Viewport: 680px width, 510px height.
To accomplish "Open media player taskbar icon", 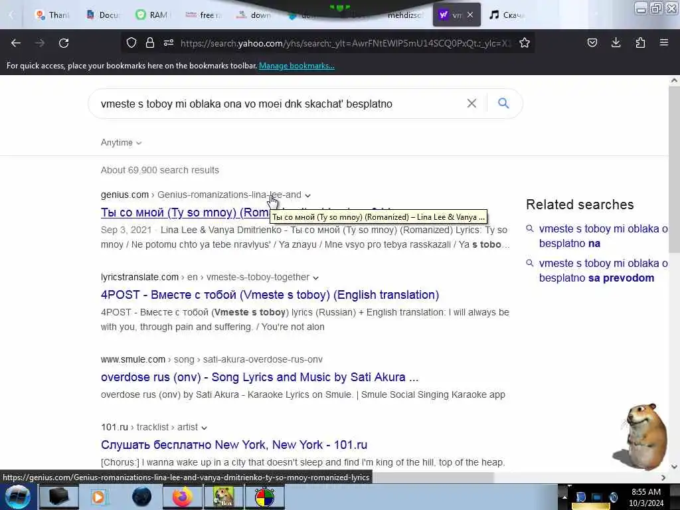I will tap(98, 497).
